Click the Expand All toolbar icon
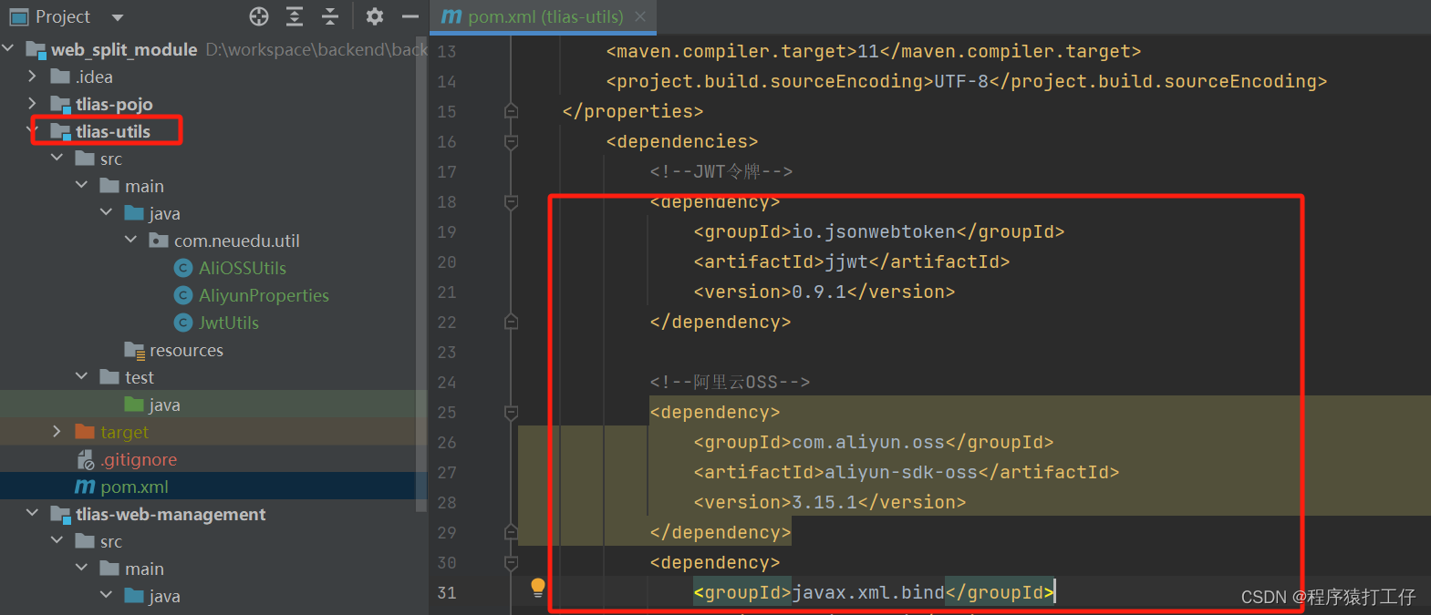Image resolution: width=1431 pixels, height=615 pixels. click(295, 16)
